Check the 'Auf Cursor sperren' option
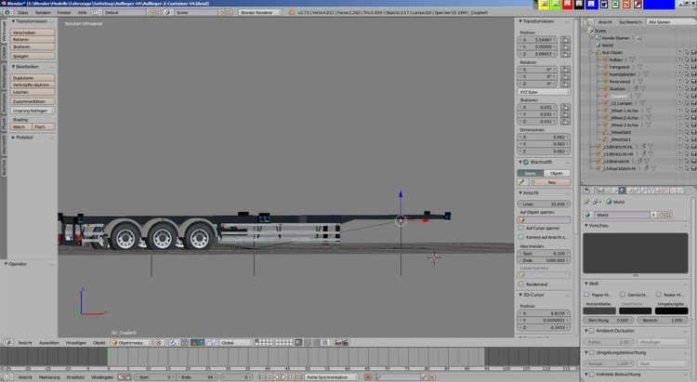The image size is (697, 382). click(x=521, y=228)
